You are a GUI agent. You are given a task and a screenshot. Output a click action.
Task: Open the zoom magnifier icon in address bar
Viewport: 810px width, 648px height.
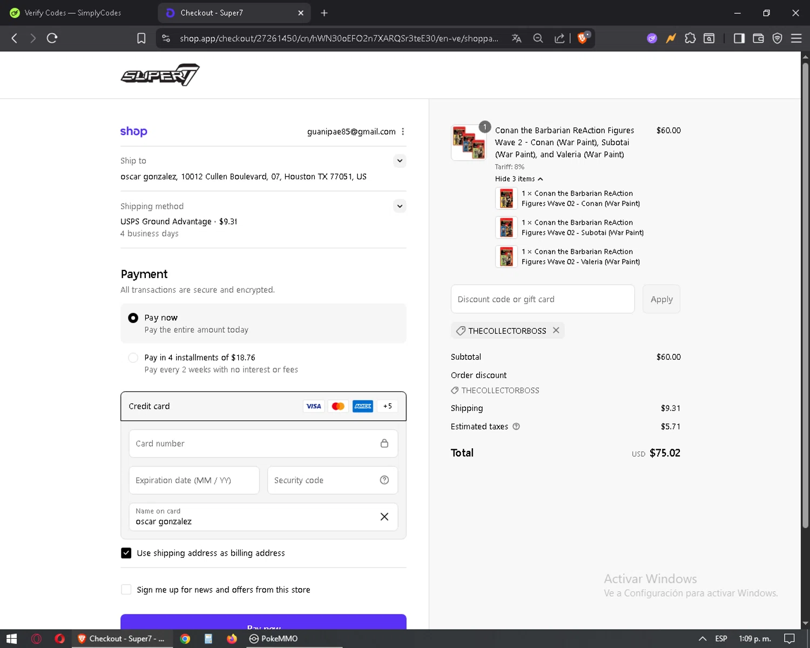coord(538,38)
